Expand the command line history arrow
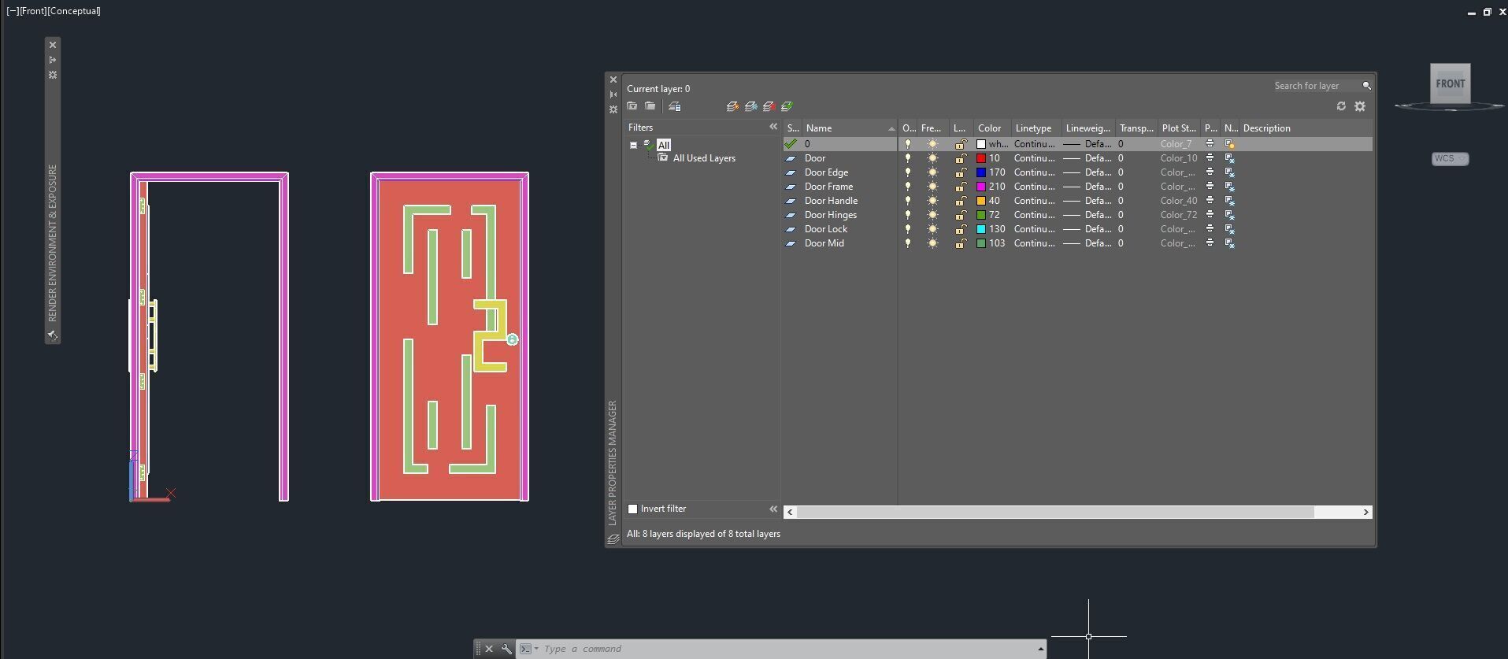The height and width of the screenshot is (659, 1508). click(x=1040, y=649)
